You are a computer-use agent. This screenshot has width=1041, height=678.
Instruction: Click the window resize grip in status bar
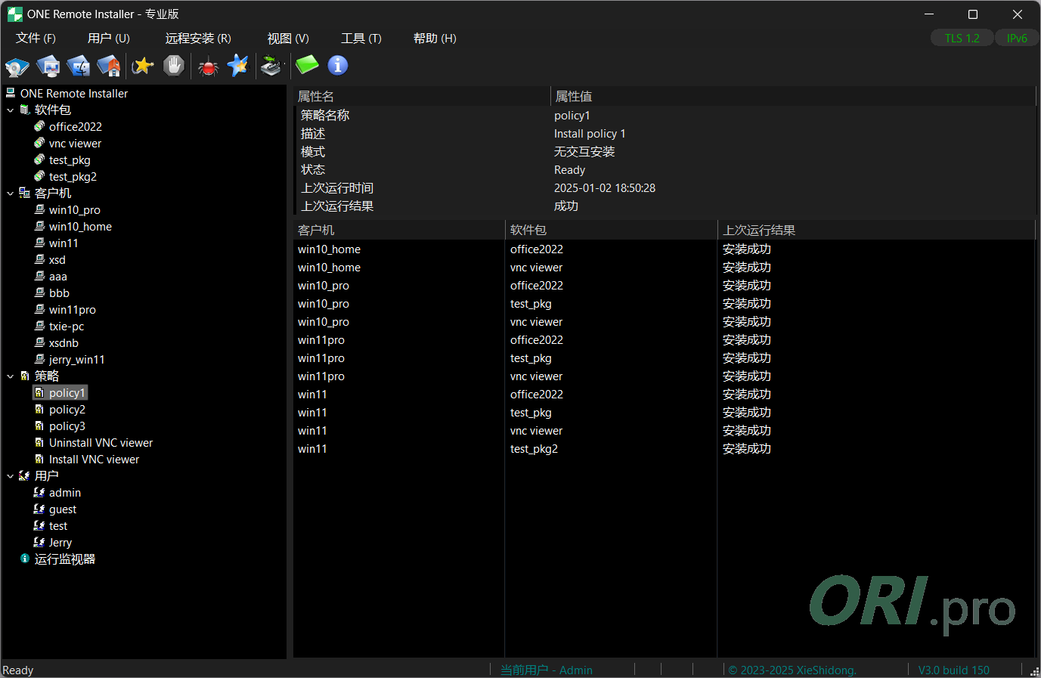coord(1034,671)
